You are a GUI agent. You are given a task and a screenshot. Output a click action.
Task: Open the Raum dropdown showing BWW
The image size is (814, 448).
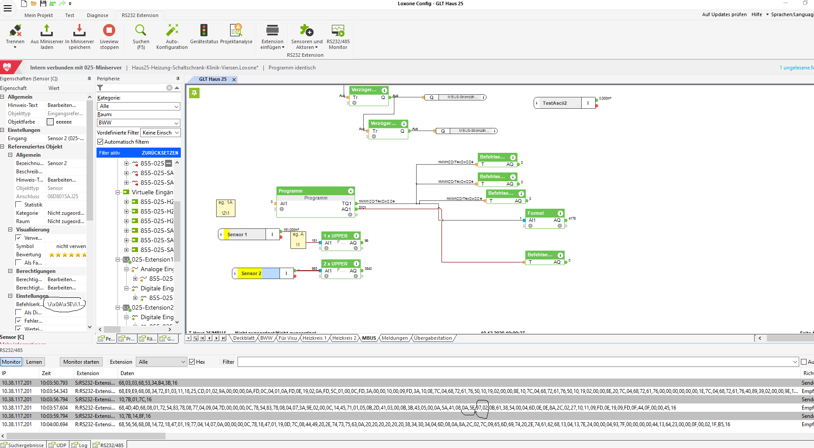[138, 123]
